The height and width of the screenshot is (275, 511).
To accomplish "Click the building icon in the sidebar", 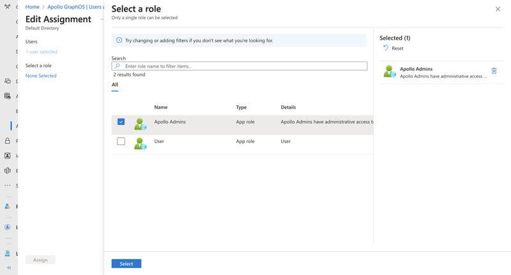I will point(7,171).
